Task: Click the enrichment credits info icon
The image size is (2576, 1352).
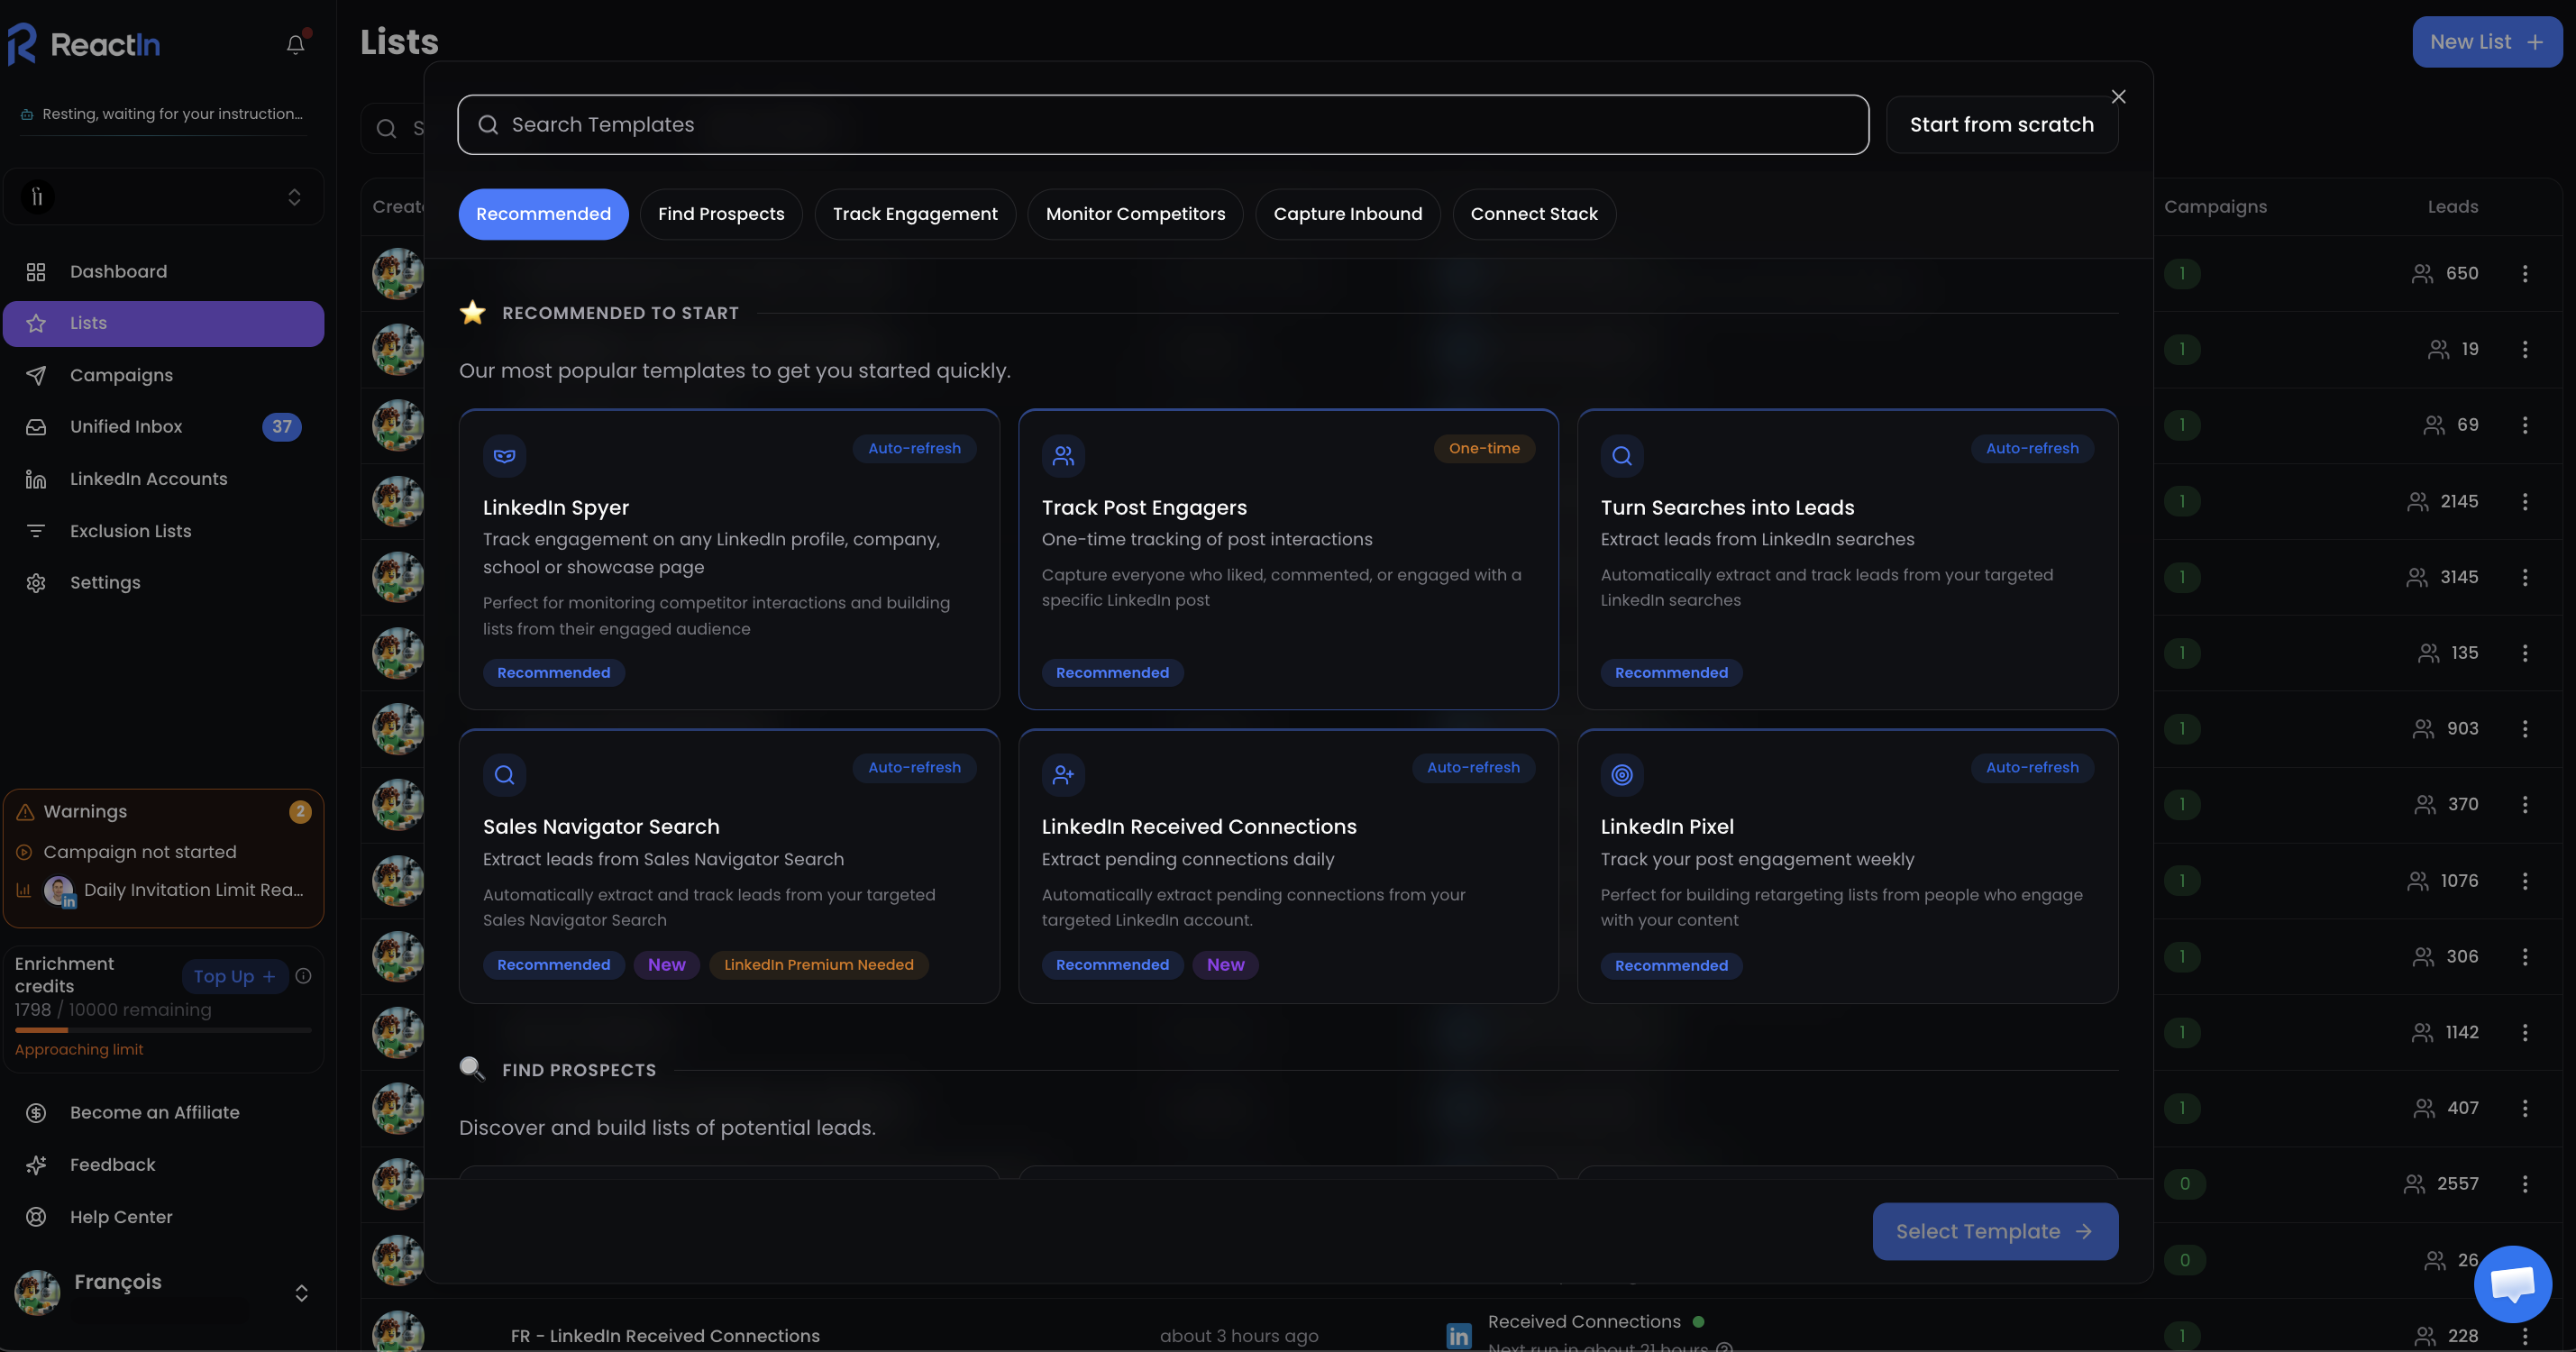Action: click(304, 976)
